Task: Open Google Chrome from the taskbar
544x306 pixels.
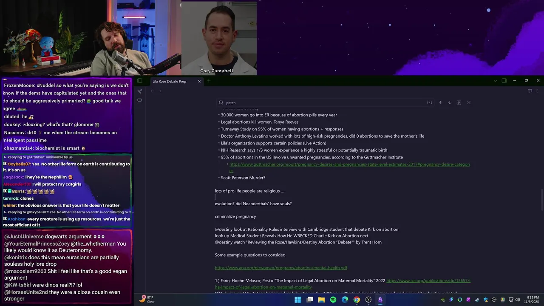Action: point(357,300)
